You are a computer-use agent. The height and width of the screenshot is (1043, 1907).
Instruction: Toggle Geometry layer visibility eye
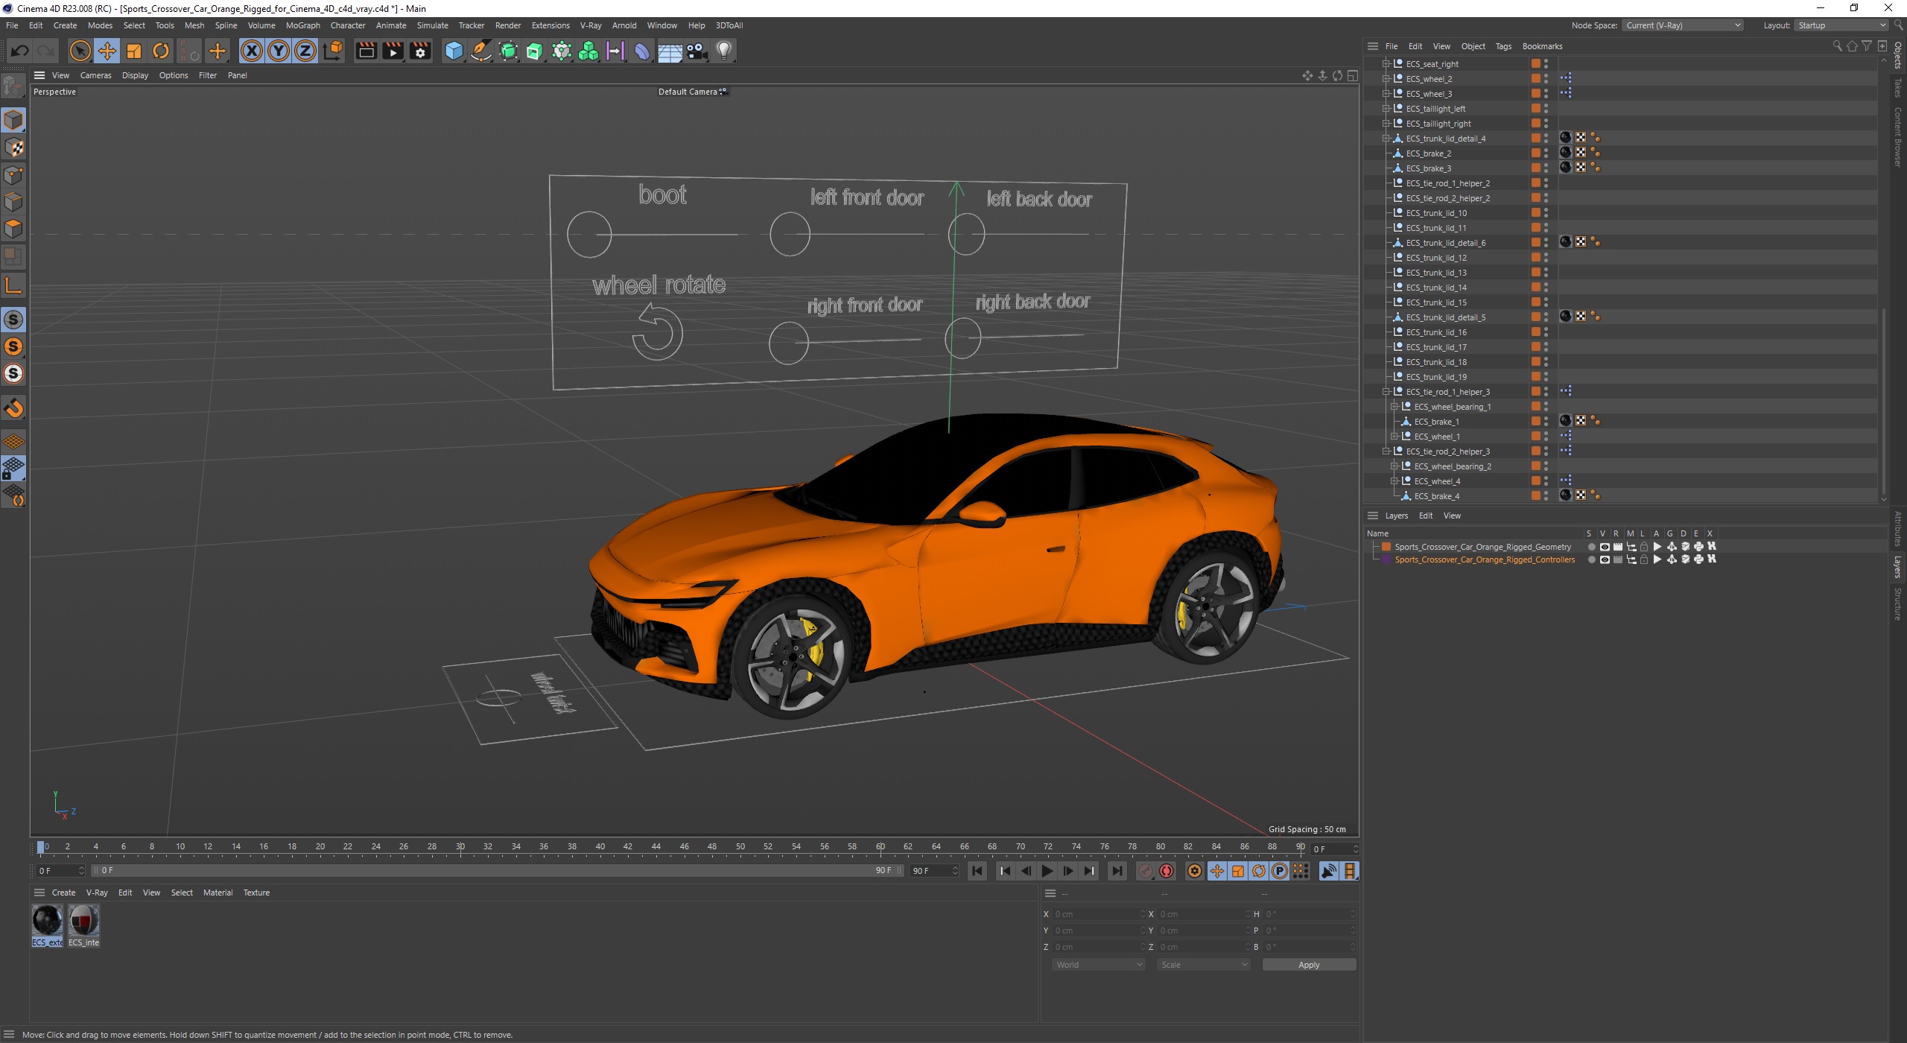coord(1605,547)
